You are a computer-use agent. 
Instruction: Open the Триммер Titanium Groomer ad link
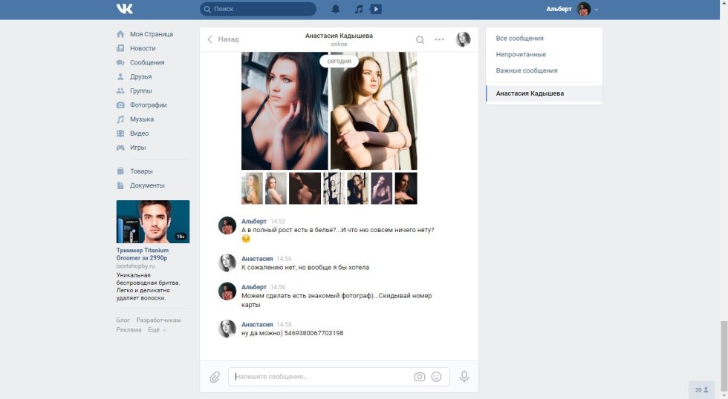[142, 254]
